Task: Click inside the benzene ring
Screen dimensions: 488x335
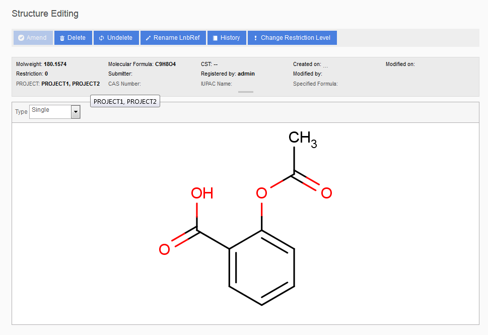Action: [x=261, y=267]
